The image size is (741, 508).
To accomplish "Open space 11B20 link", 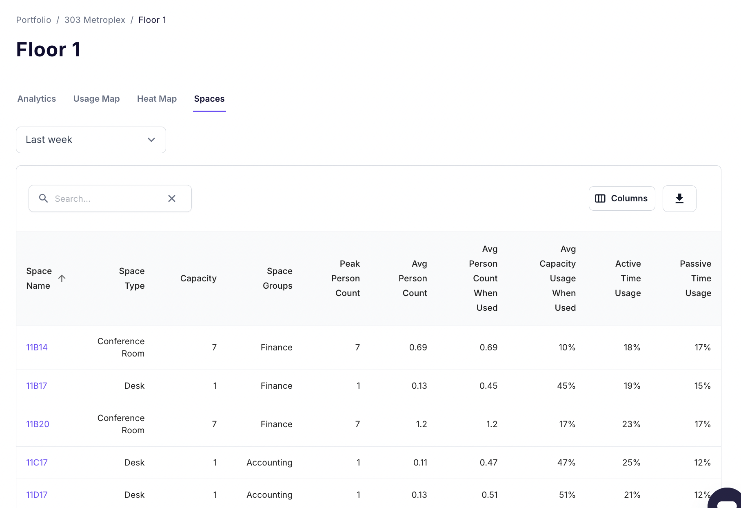I will (38, 424).
